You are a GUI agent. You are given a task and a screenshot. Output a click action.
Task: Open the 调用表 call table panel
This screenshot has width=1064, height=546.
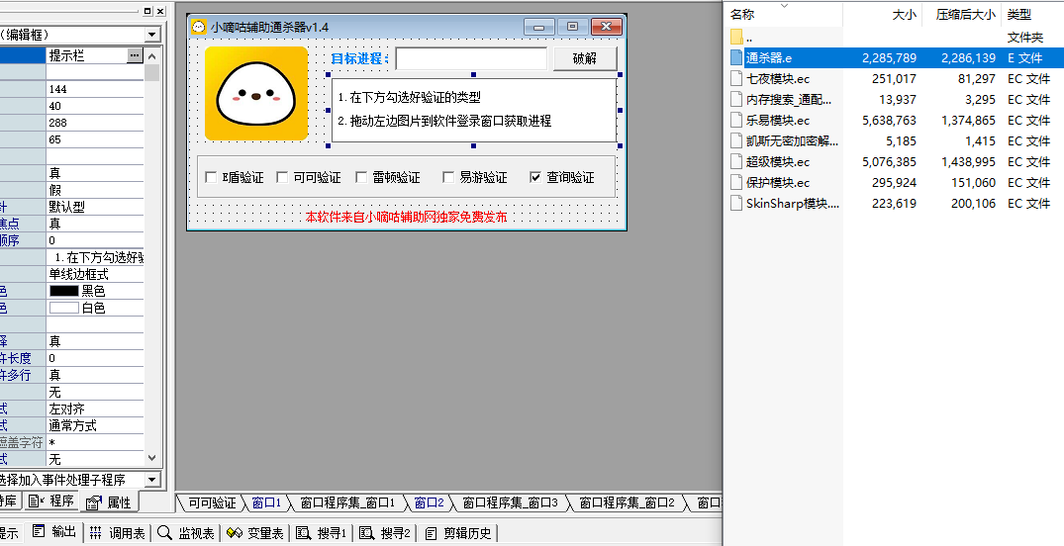[x=96, y=532]
